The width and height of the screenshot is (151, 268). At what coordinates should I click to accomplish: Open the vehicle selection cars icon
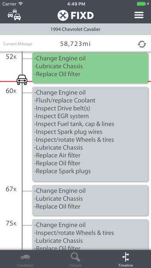14,15
